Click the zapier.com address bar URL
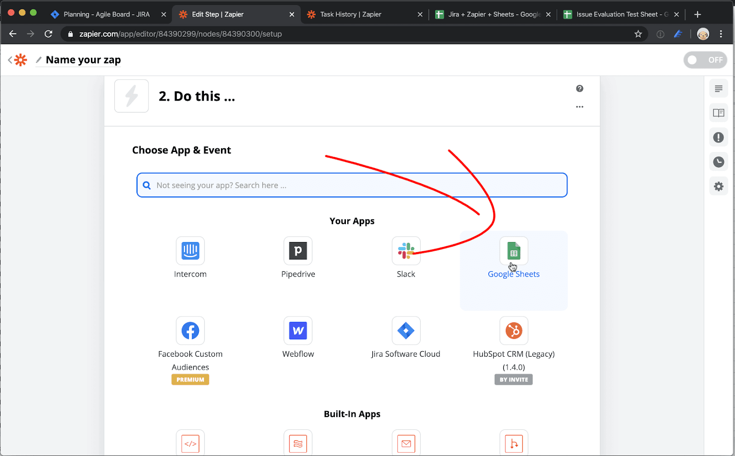The width and height of the screenshot is (735, 456). (x=181, y=34)
